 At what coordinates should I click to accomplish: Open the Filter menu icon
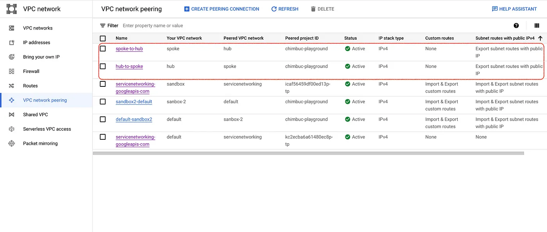click(x=103, y=26)
